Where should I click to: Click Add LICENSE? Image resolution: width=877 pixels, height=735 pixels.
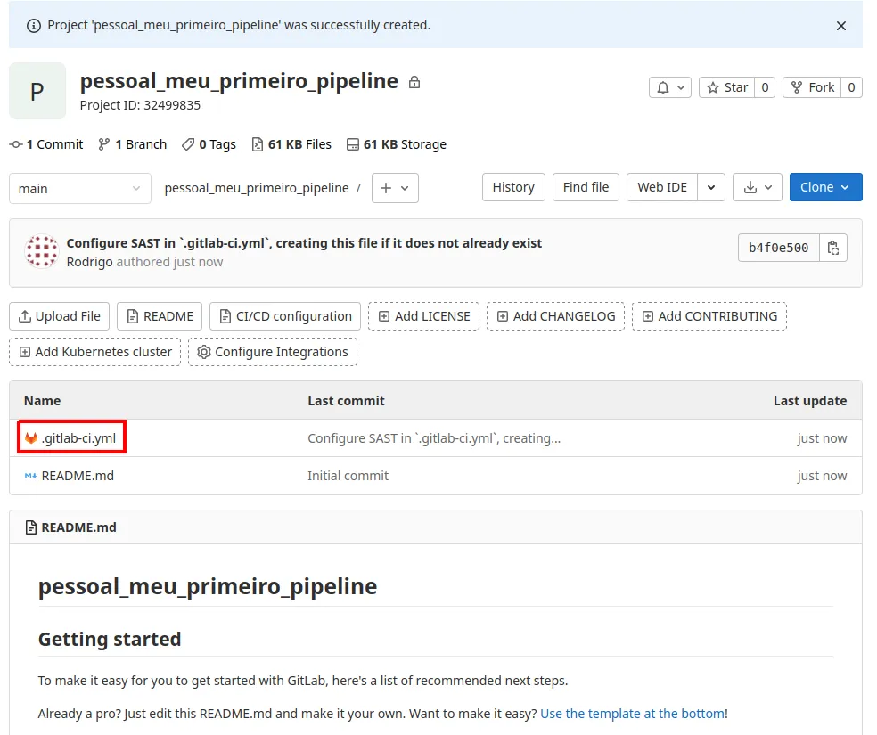(x=424, y=316)
